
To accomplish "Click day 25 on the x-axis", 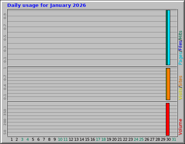I will point(141,139).
